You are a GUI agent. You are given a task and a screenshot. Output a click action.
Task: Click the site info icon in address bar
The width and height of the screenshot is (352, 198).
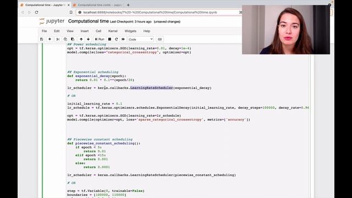[x=79, y=12]
